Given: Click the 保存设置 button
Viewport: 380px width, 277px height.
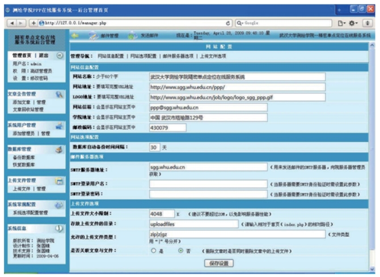Looking at the screenshot, I should [x=219, y=263].
